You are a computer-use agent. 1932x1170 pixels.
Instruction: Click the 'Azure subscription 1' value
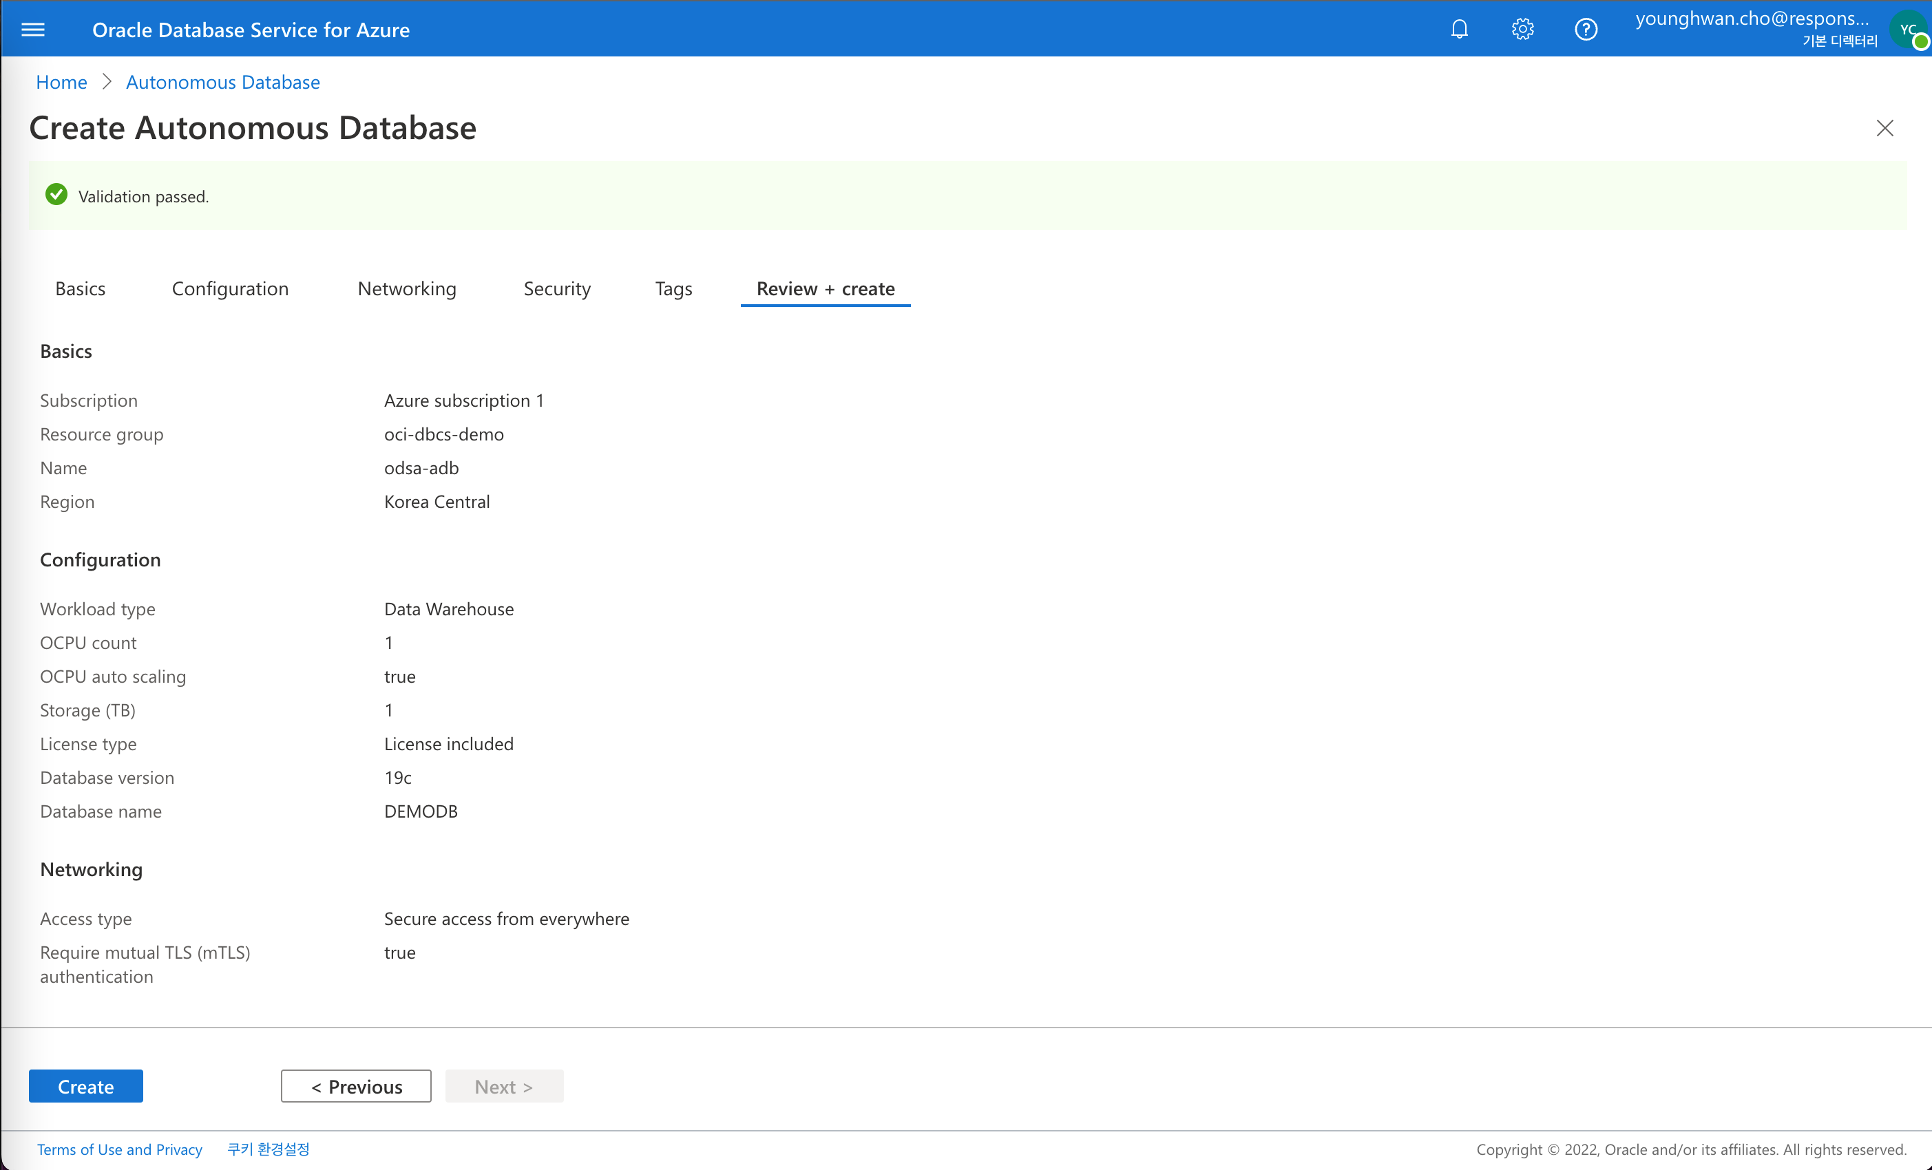(x=463, y=401)
